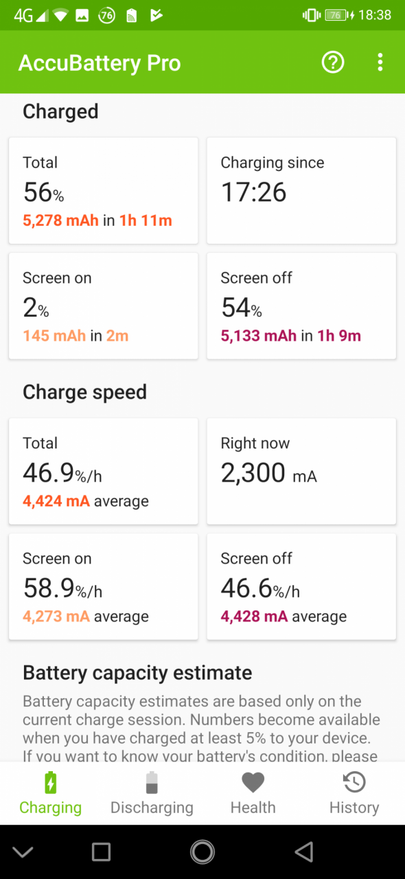Open the three-dot overflow menu
This screenshot has height=879, width=405.
coord(380,62)
